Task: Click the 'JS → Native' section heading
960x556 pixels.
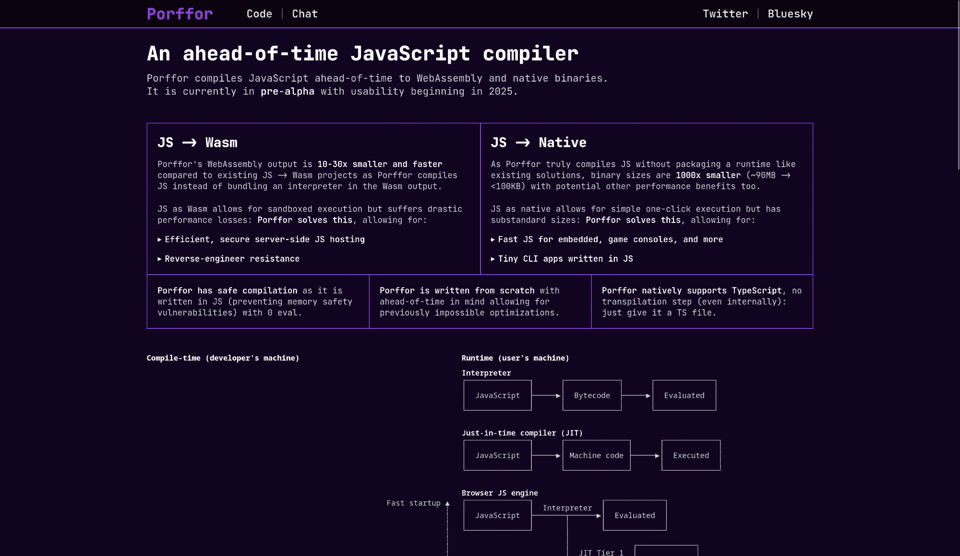Action: click(539, 143)
